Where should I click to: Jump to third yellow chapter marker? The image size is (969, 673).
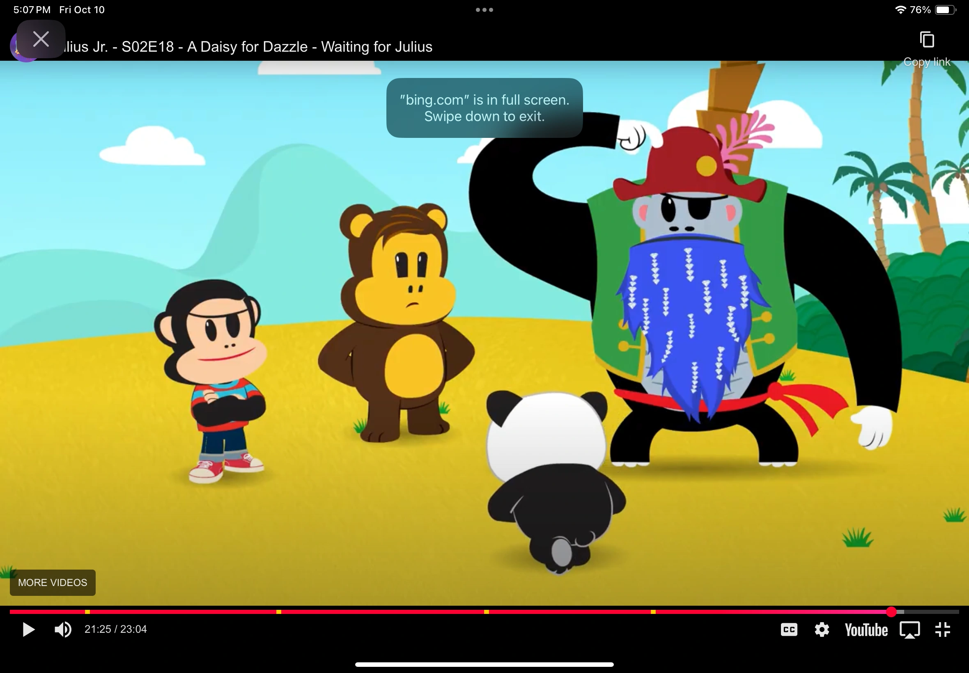point(487,612)
